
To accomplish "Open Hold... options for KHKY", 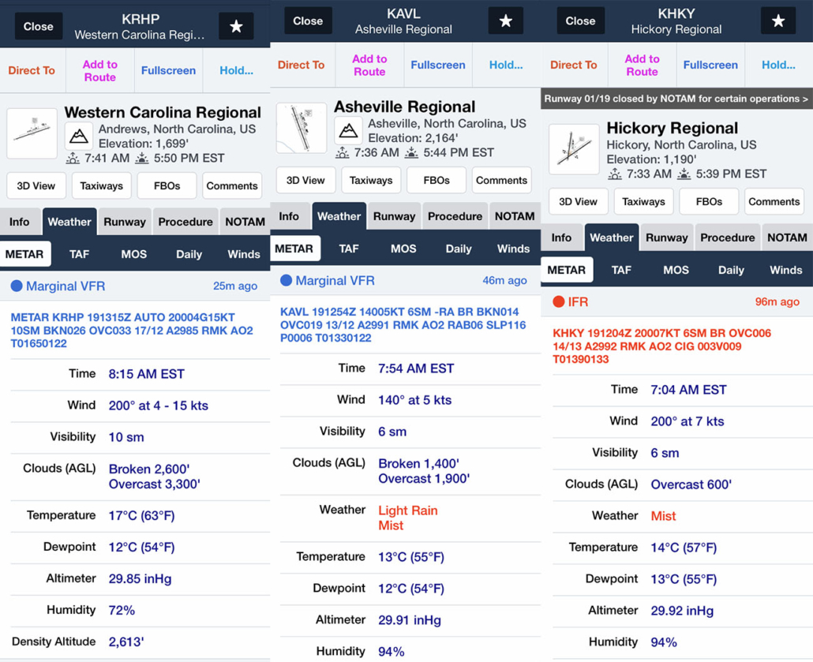I will click(778, 65).
